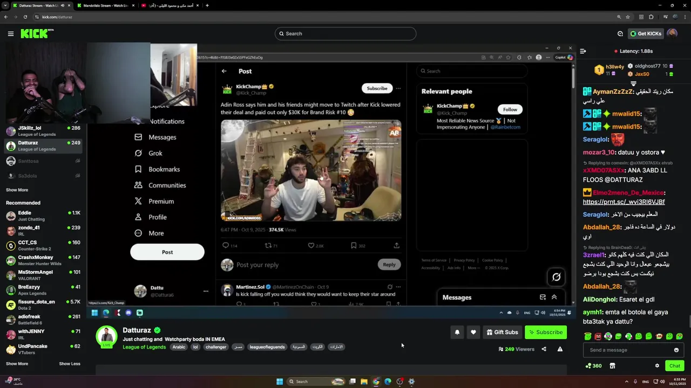This screenshot has height=388, width=691.
Task: Reload the kick.com page
Action: click(x=25, y=17)
